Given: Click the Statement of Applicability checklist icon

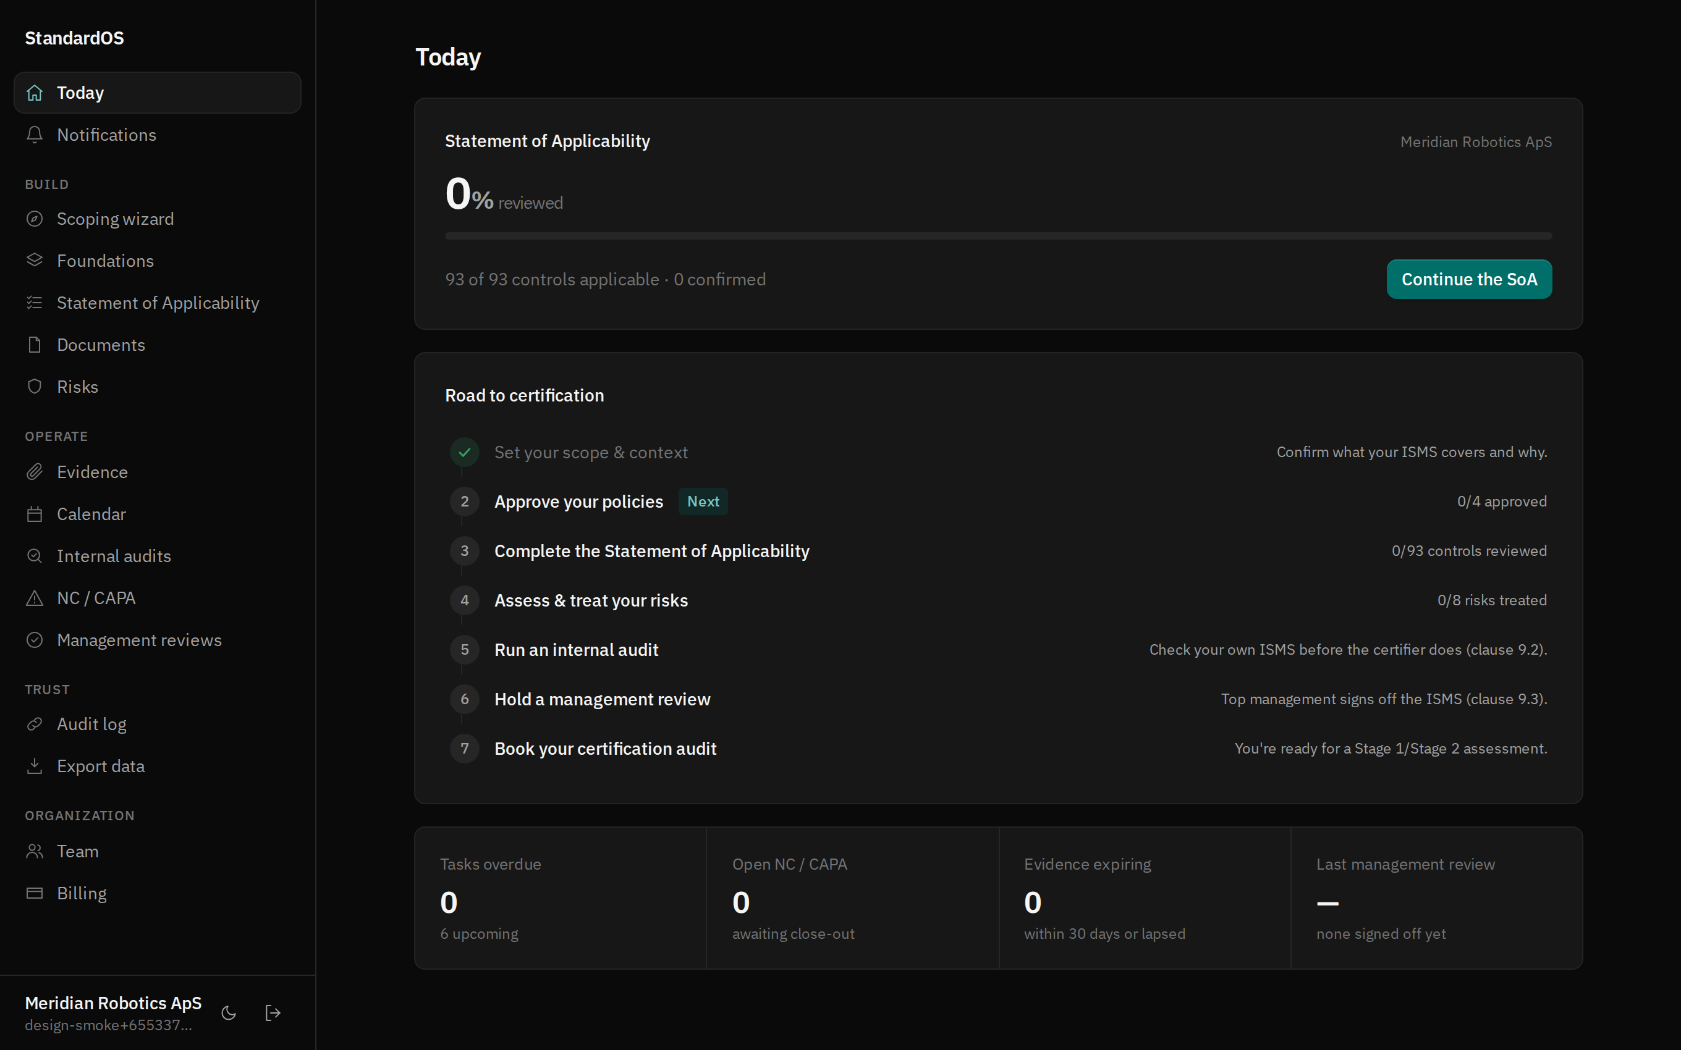Looking at the screenshot, I should [x=35, y=303].
